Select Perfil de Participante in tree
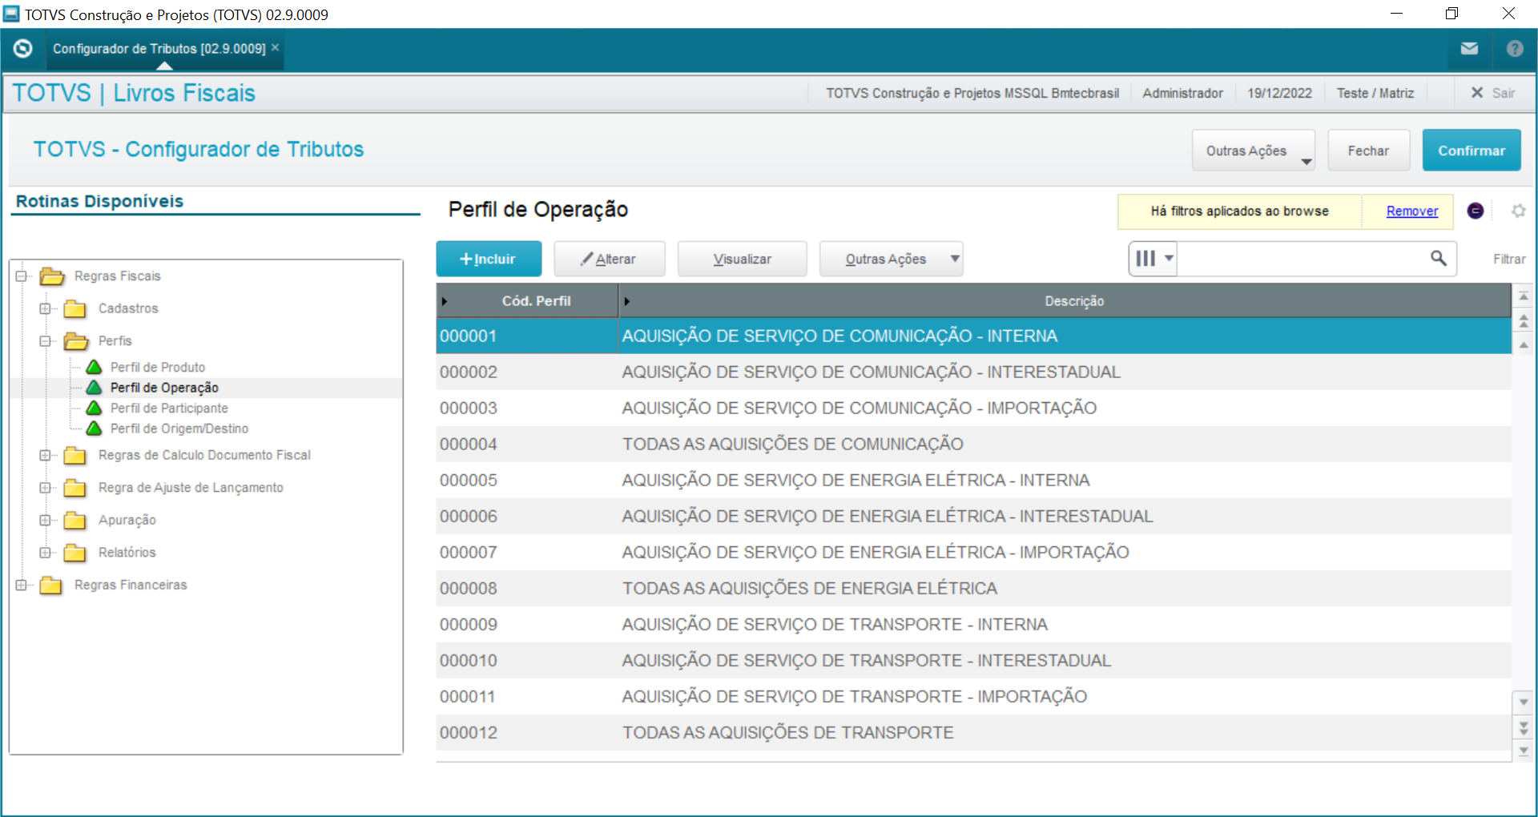The height and width of the screenshot is (817, 1538). pos(169,408)
